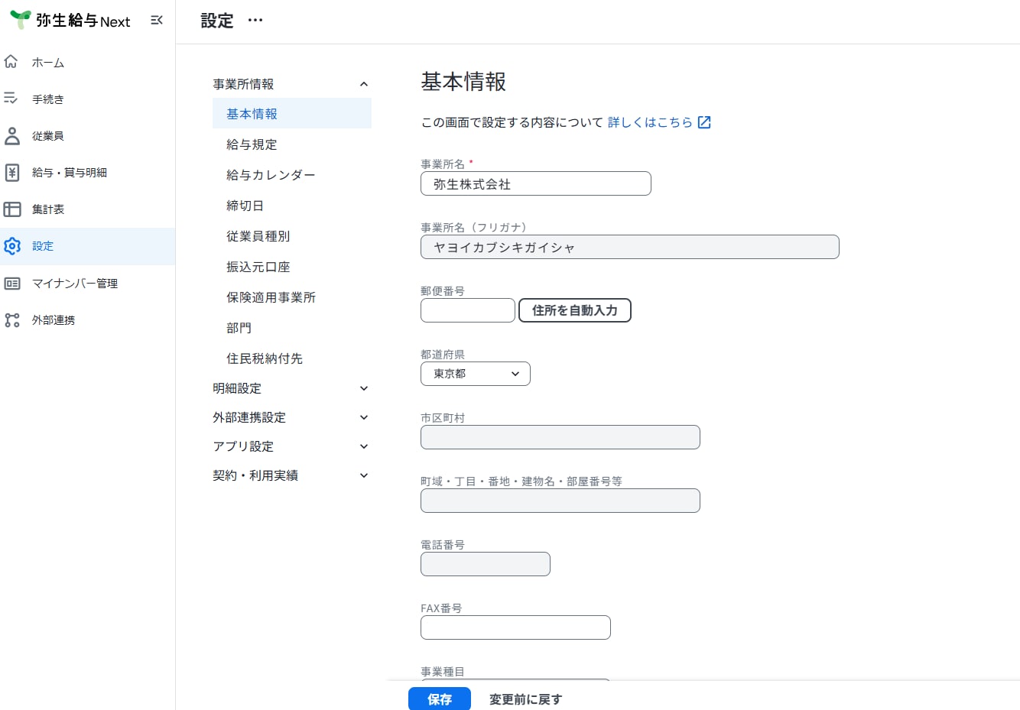Click the home icon beside ホーム

click(11, 62)
